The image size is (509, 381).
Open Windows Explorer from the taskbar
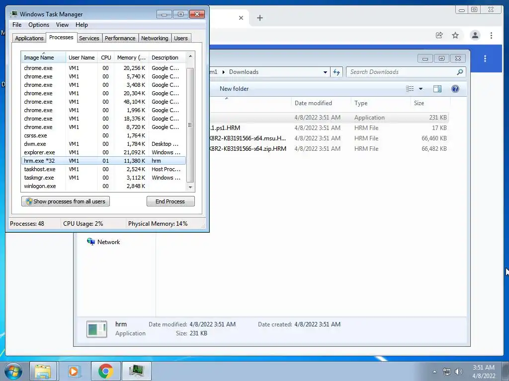coord(43,371)
